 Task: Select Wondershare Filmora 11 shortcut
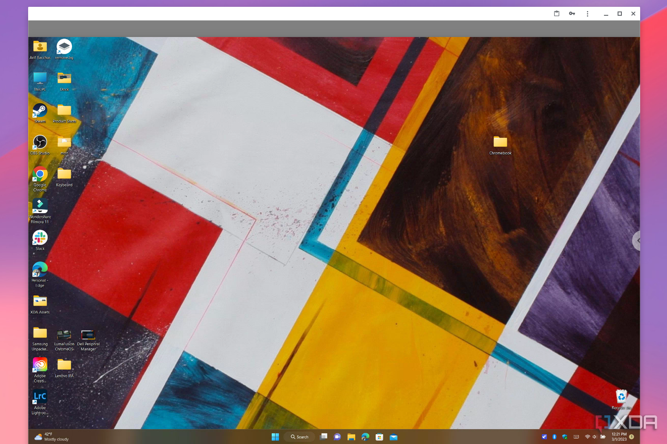[40, 211]
